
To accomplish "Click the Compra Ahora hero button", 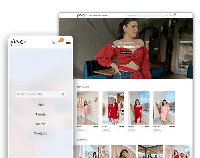I will point(126,52).
